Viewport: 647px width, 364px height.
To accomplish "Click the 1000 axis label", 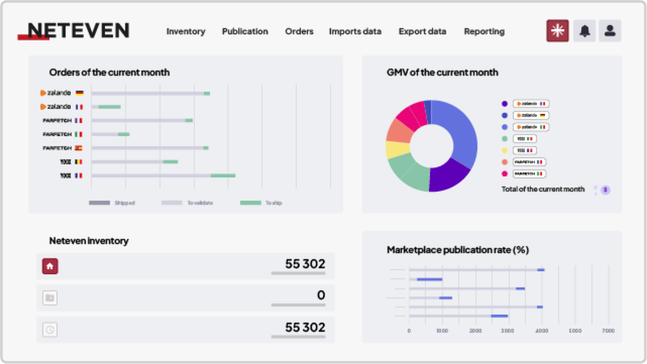I will point(442,331).
